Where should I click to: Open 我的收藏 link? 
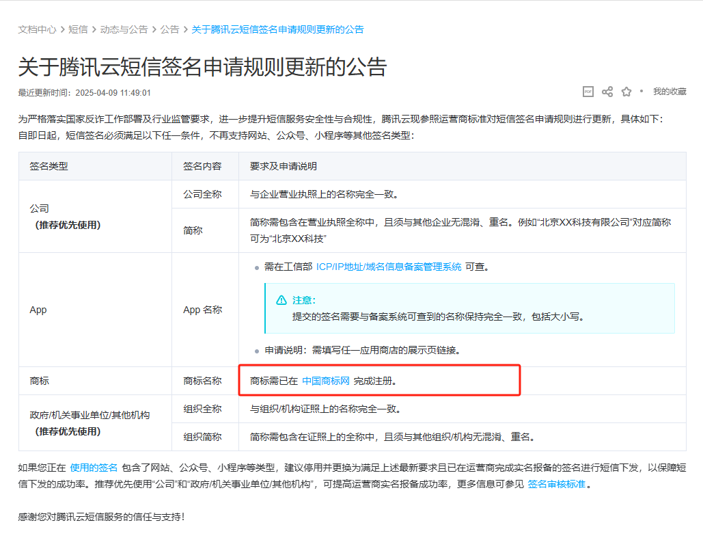(670, 92)
